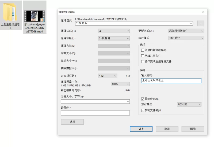Click the archive browse button with ellipsis
214x147 pixels.
point(200,23)
